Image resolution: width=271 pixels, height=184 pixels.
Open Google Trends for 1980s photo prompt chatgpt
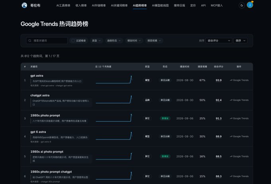[239, 176]
